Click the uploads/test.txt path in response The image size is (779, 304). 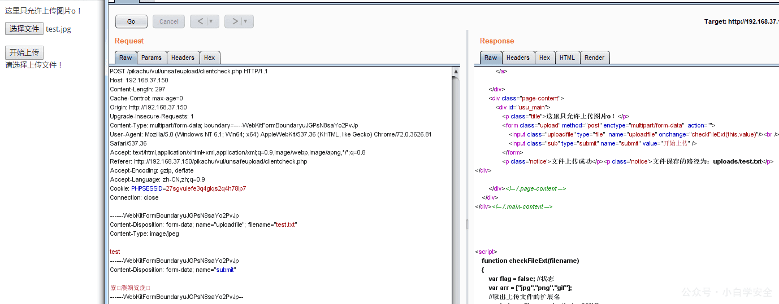tap(737, 161)
